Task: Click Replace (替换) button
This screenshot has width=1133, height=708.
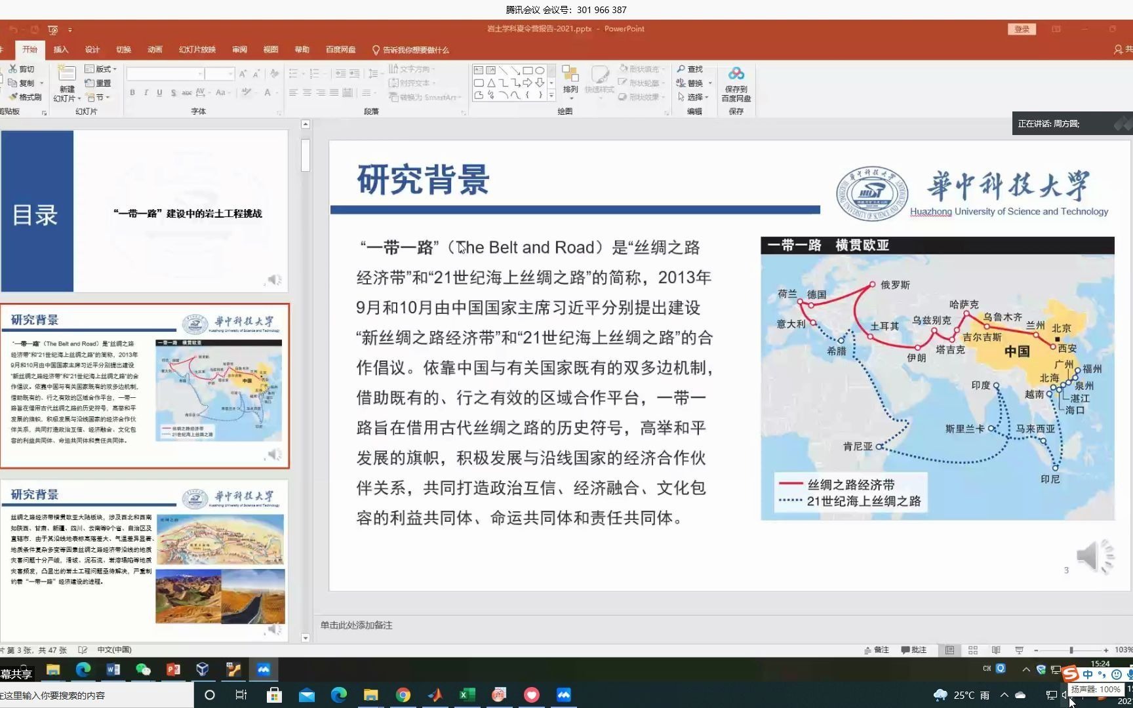Action: click(692, 83)
